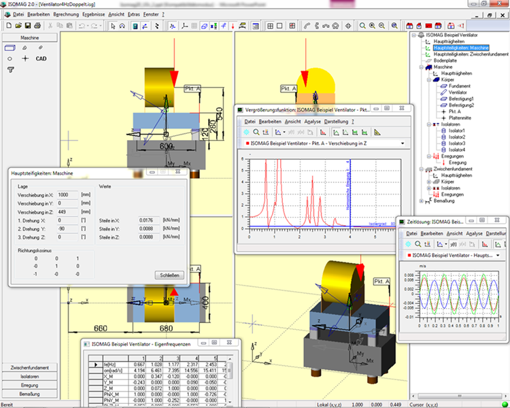Open the Zwischenfundament panel section
Image resolution: width=510 pixels, height=408 pixels.
29,367
